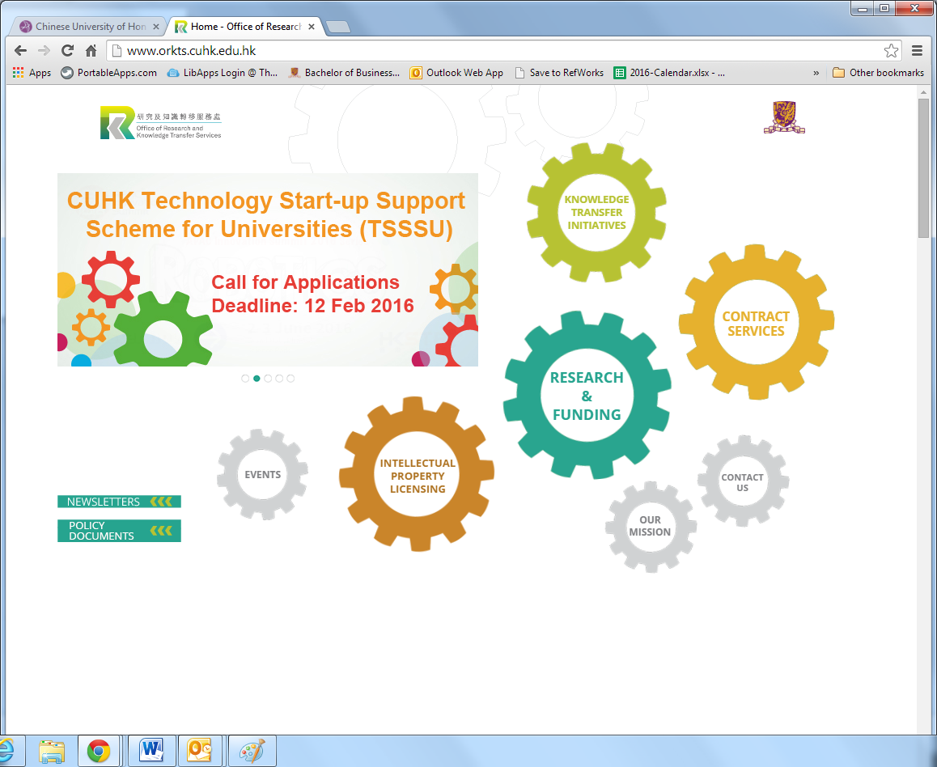The width and height of the screenshot is (937, 767).
Task: Close the Chinese University tab
Action: [156, 27]
